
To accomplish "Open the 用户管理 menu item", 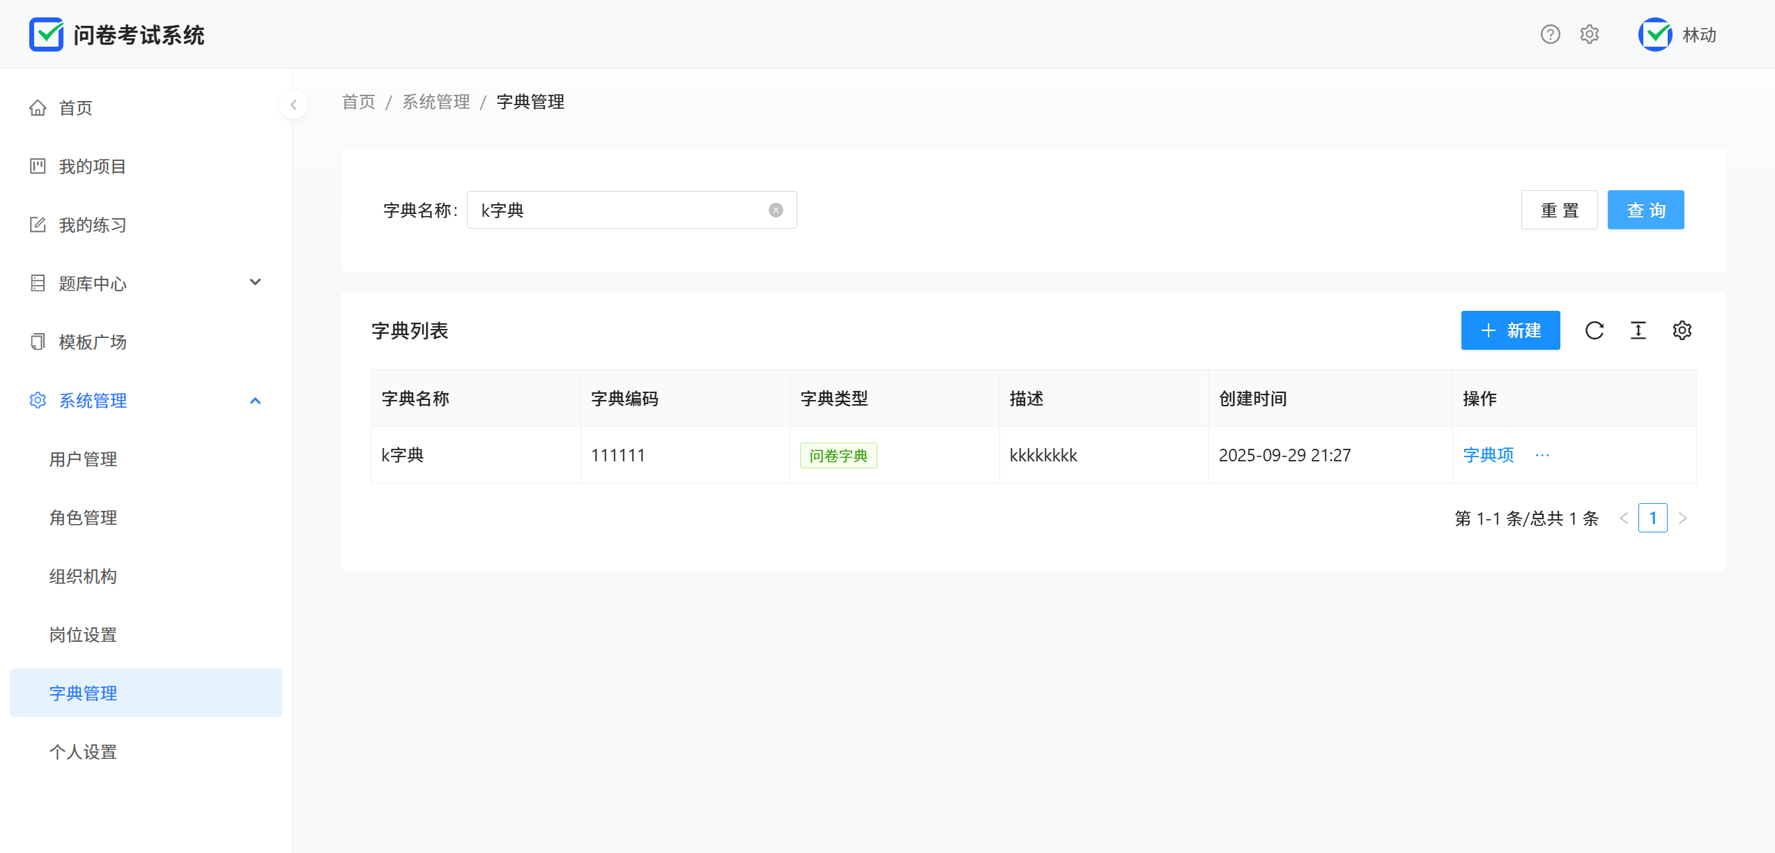I will pyautogui.click(x=83, y=459).
